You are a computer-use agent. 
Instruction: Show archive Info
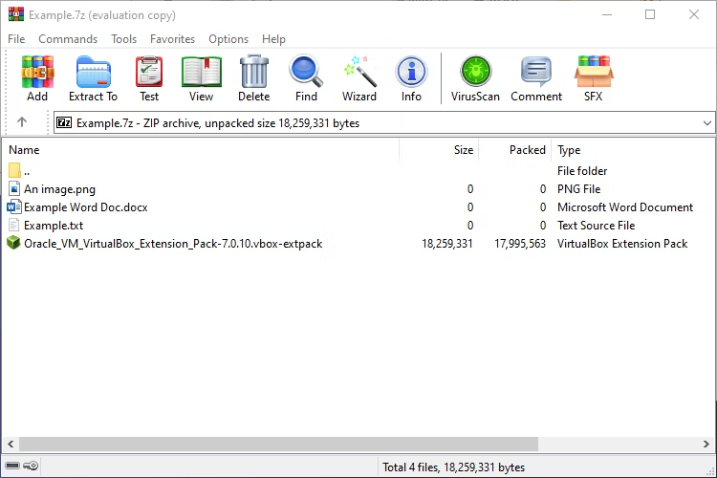pos(411,72)
